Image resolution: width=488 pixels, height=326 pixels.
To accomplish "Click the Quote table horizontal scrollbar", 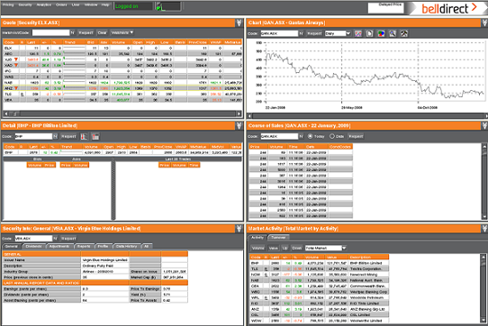I will [x=123, y=114].
